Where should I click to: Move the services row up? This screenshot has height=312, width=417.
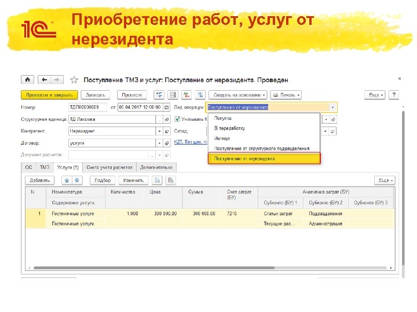click(x=67, y=180)
